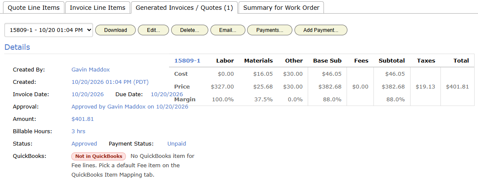Click the Taxes value $19.13 cell
Image resolution: width=478 pixels, height=183 pixels.
click(426, 87)
